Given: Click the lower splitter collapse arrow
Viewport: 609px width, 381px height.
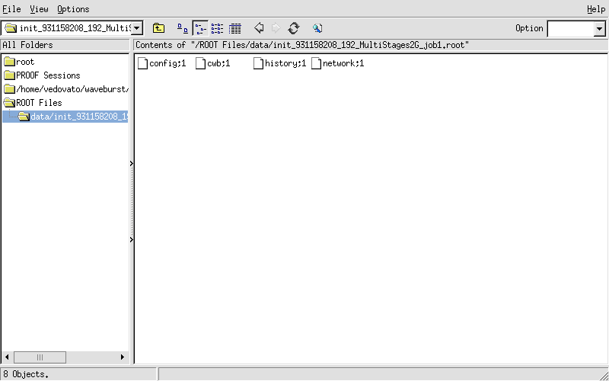Looking at the screenshot, I should point(132,239).
